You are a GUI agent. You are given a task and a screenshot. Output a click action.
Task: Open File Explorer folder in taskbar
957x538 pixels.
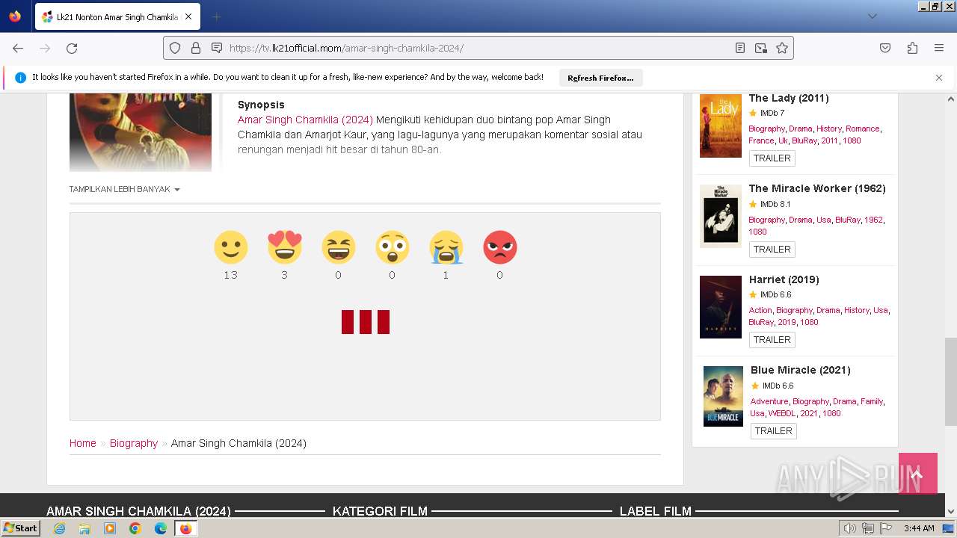tap(84, 528)
